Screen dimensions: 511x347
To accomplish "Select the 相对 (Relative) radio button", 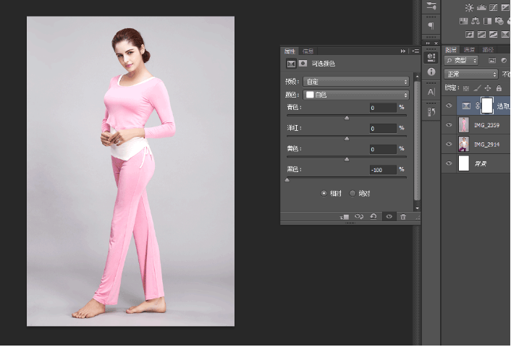I will tap(324, 193).
